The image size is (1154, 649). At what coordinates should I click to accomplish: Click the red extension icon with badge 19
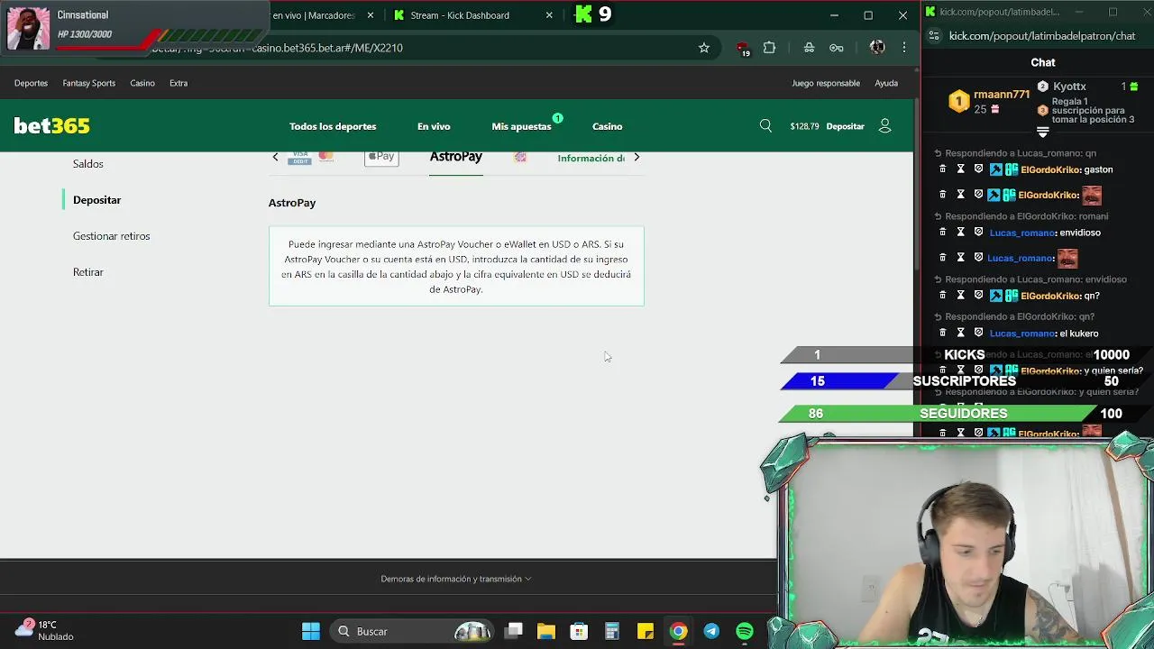click(x=742, y=49)
